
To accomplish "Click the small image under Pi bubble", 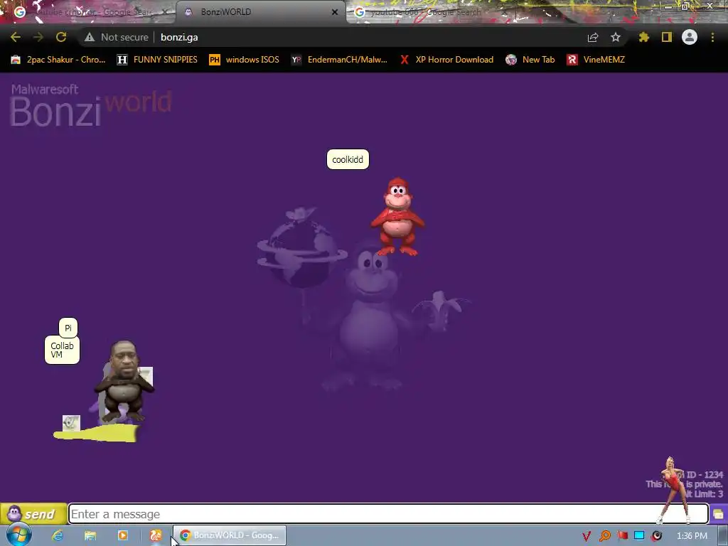I will click(x=72, y=423).
